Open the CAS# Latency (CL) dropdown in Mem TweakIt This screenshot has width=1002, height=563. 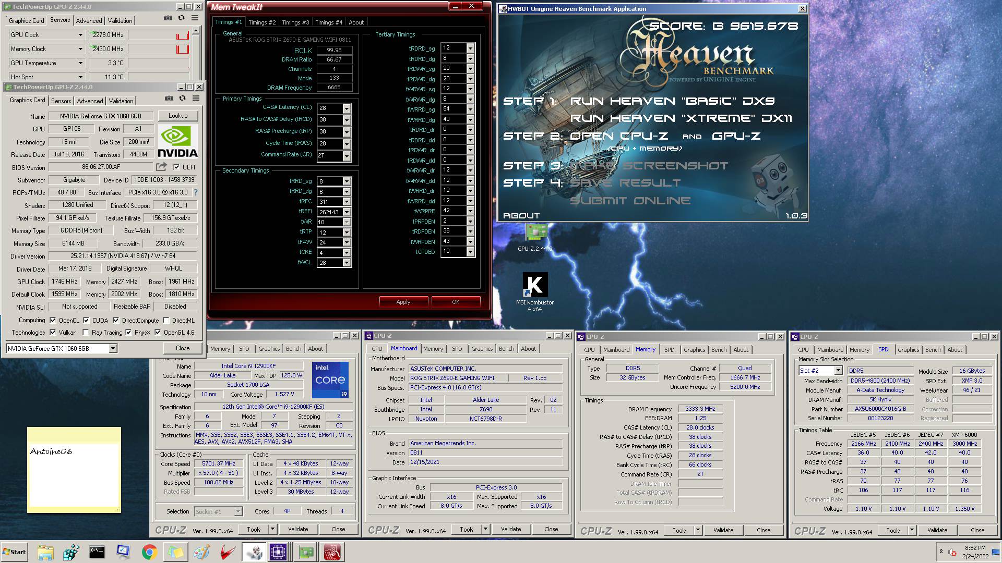coord(347,108)
